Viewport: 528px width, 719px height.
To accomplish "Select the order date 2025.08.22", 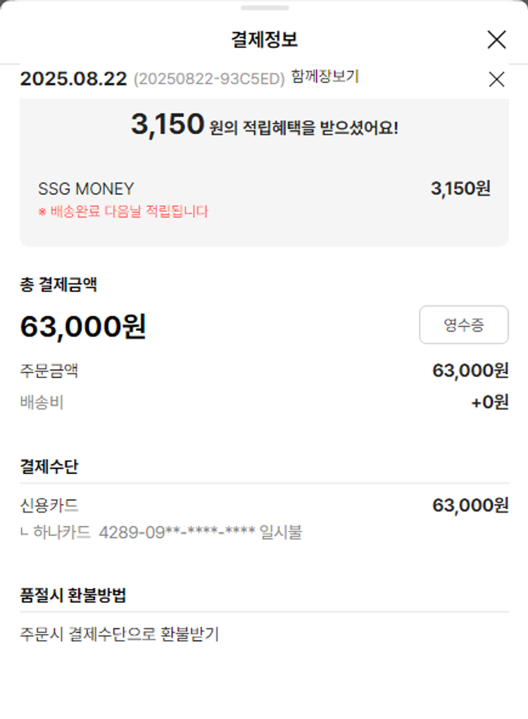I will coord(73,79).
